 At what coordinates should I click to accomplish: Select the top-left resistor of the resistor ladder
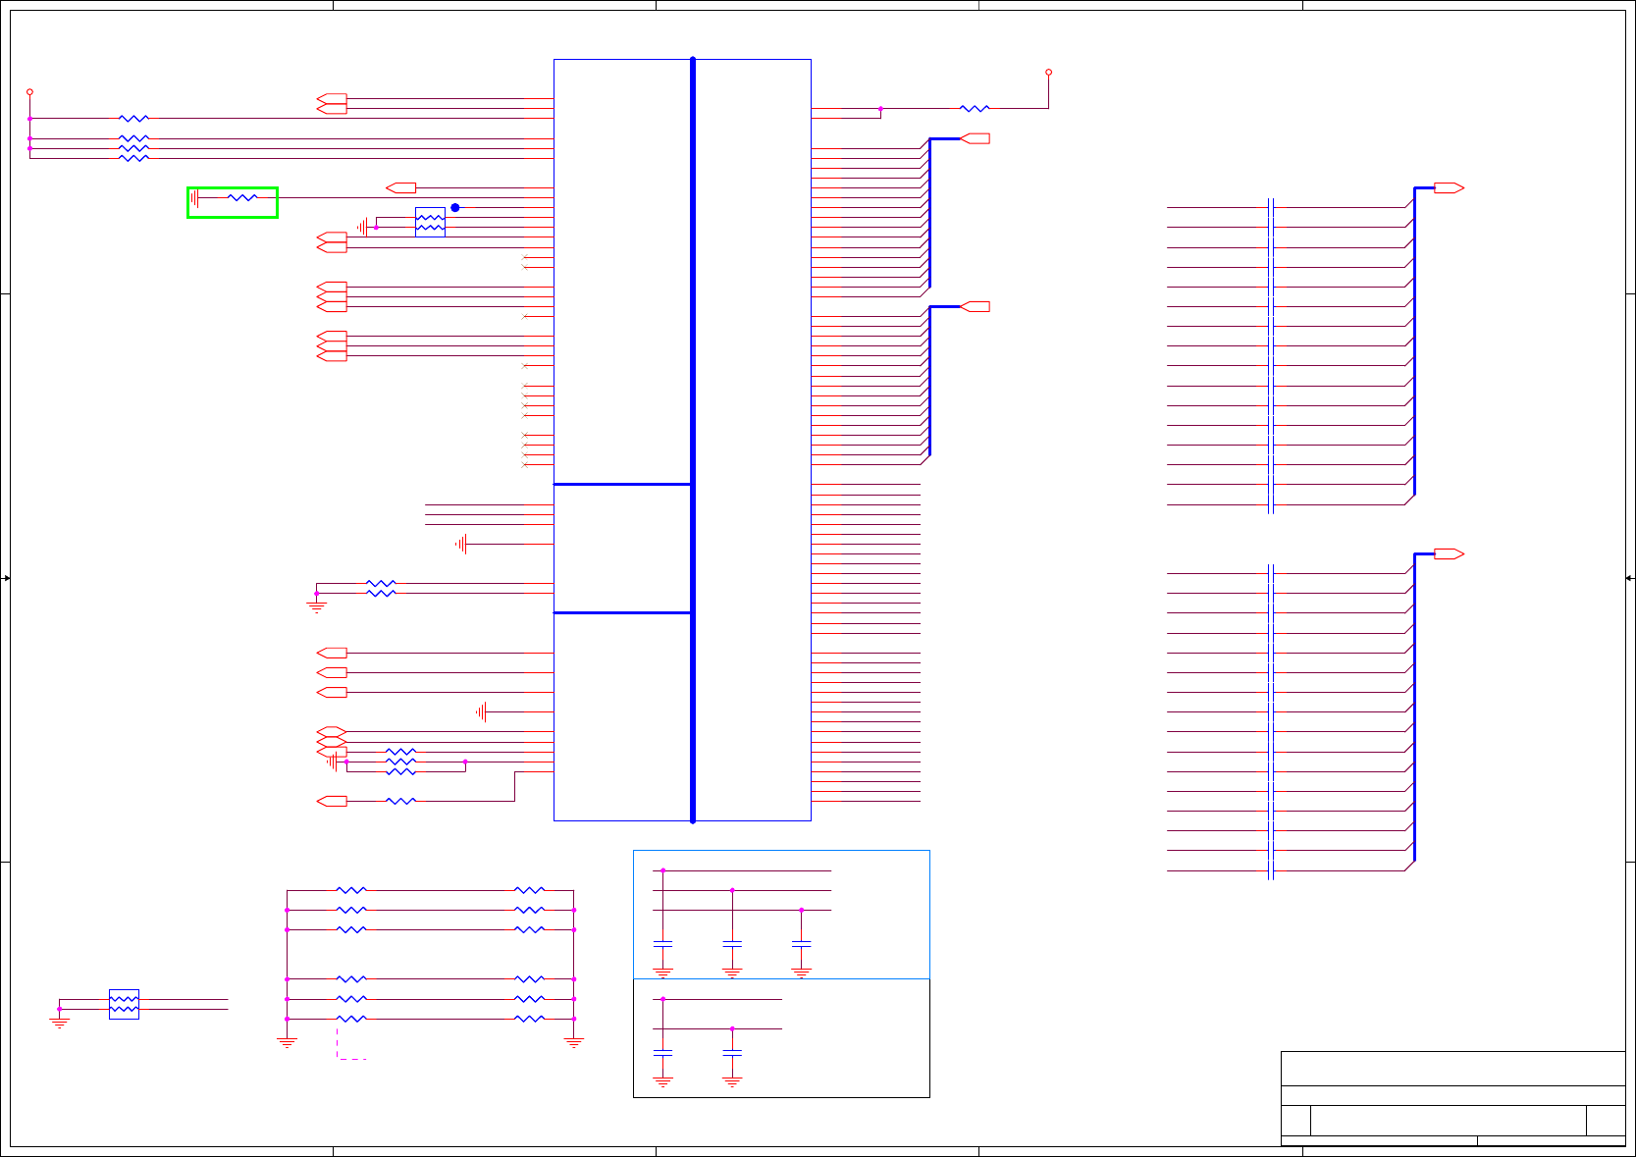point(351,890)
